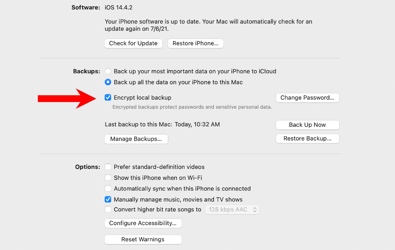Check Convert higher bit rate songs option
This screenshot has width=395, height=250.
108,209
